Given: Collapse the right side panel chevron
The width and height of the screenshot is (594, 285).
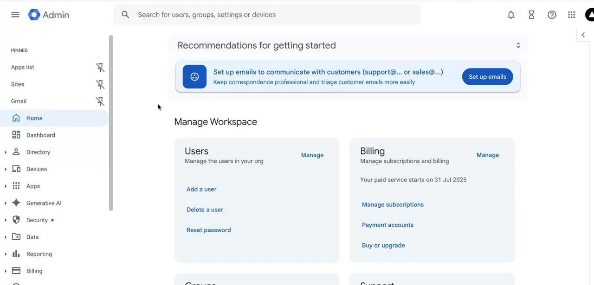Looking at the screenshot, I should (x=583, y=35).
